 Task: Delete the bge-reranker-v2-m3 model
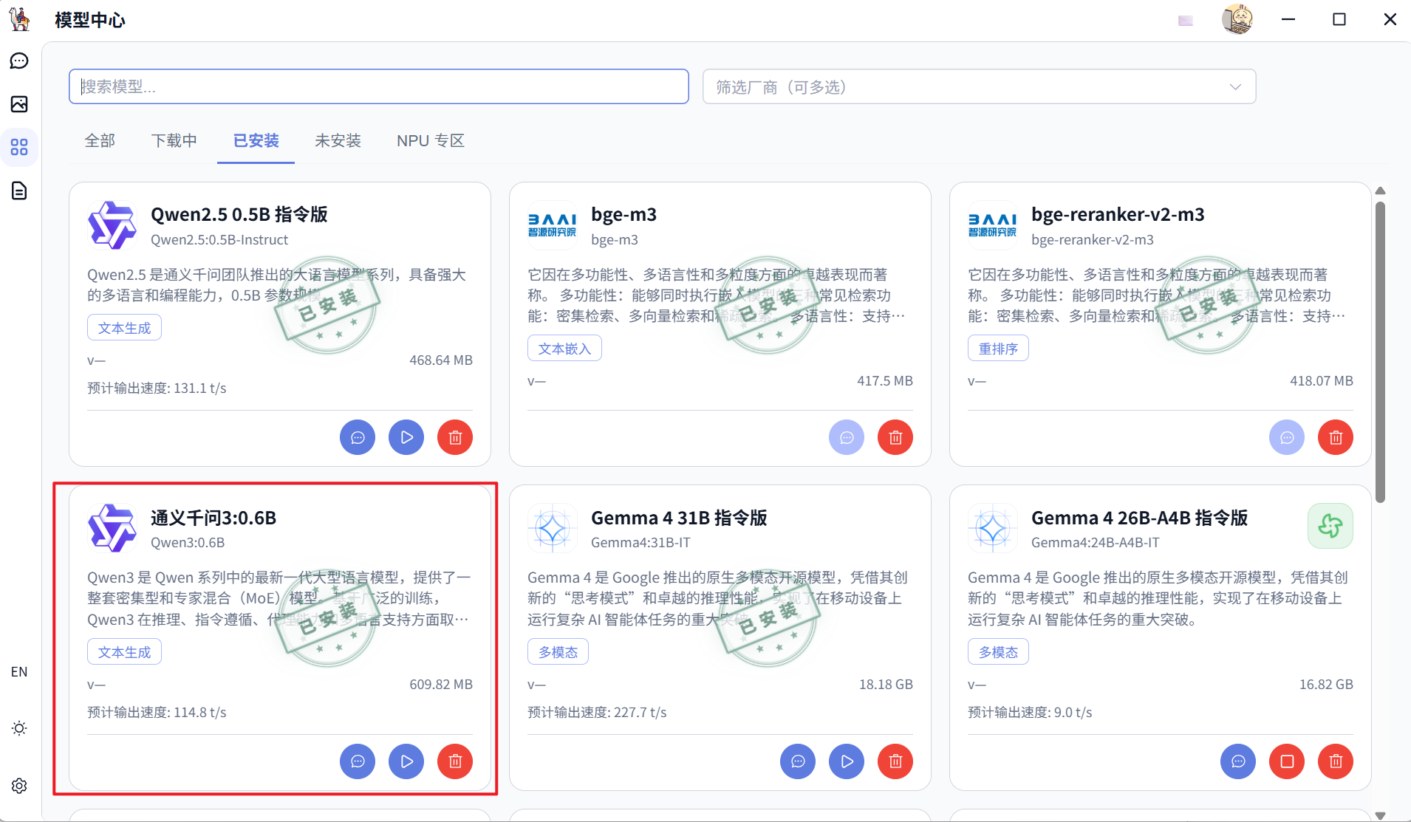(1336, 437)
